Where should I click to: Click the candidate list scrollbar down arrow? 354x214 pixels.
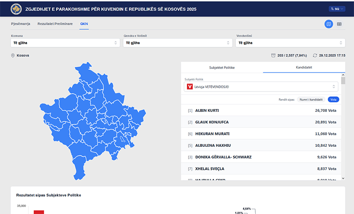click(343, 178)
